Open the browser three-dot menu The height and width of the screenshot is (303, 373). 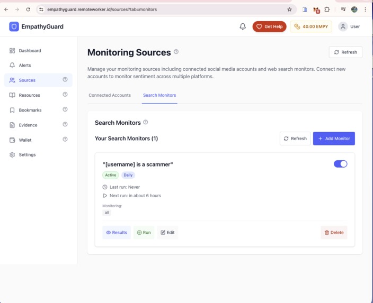(365, 10)
